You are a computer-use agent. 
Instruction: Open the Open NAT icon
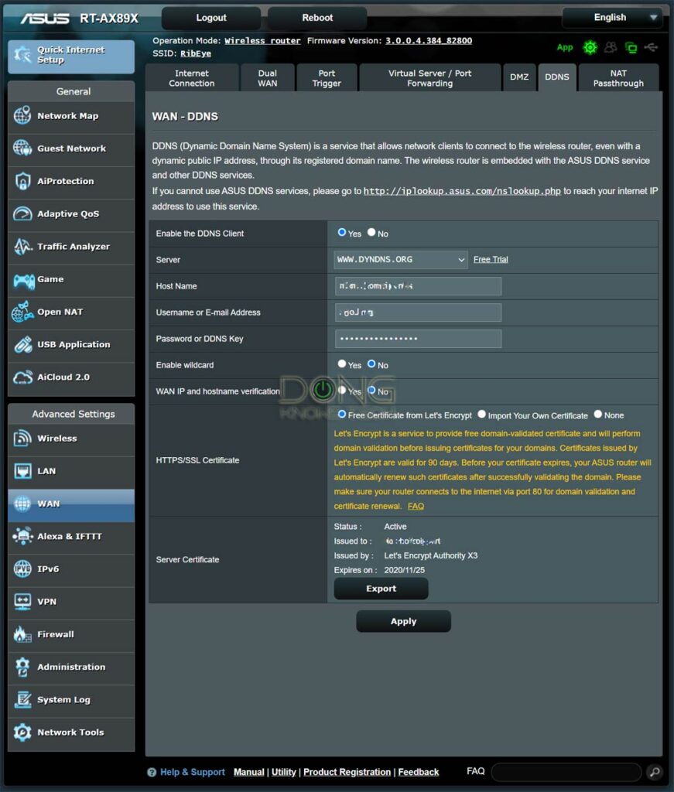[x=22, y=312]
